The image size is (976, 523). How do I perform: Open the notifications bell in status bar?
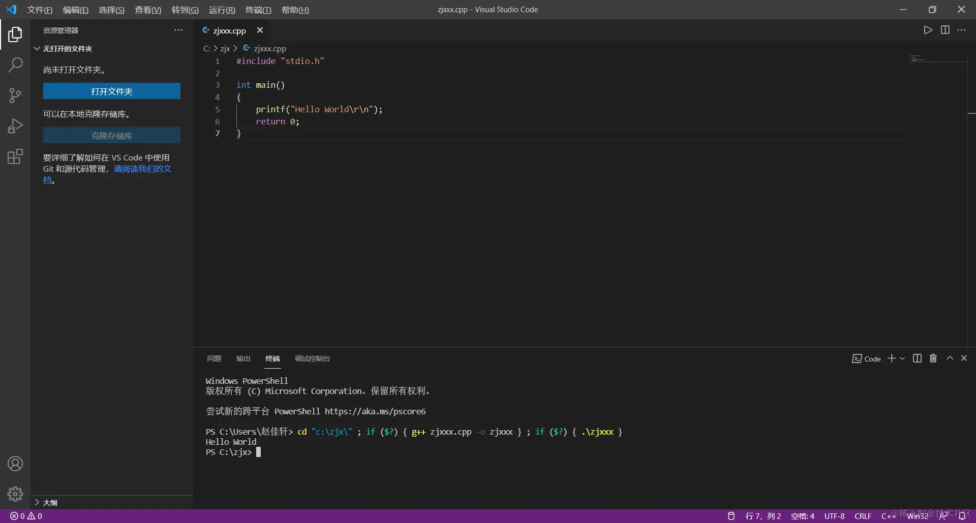(962, 516)
